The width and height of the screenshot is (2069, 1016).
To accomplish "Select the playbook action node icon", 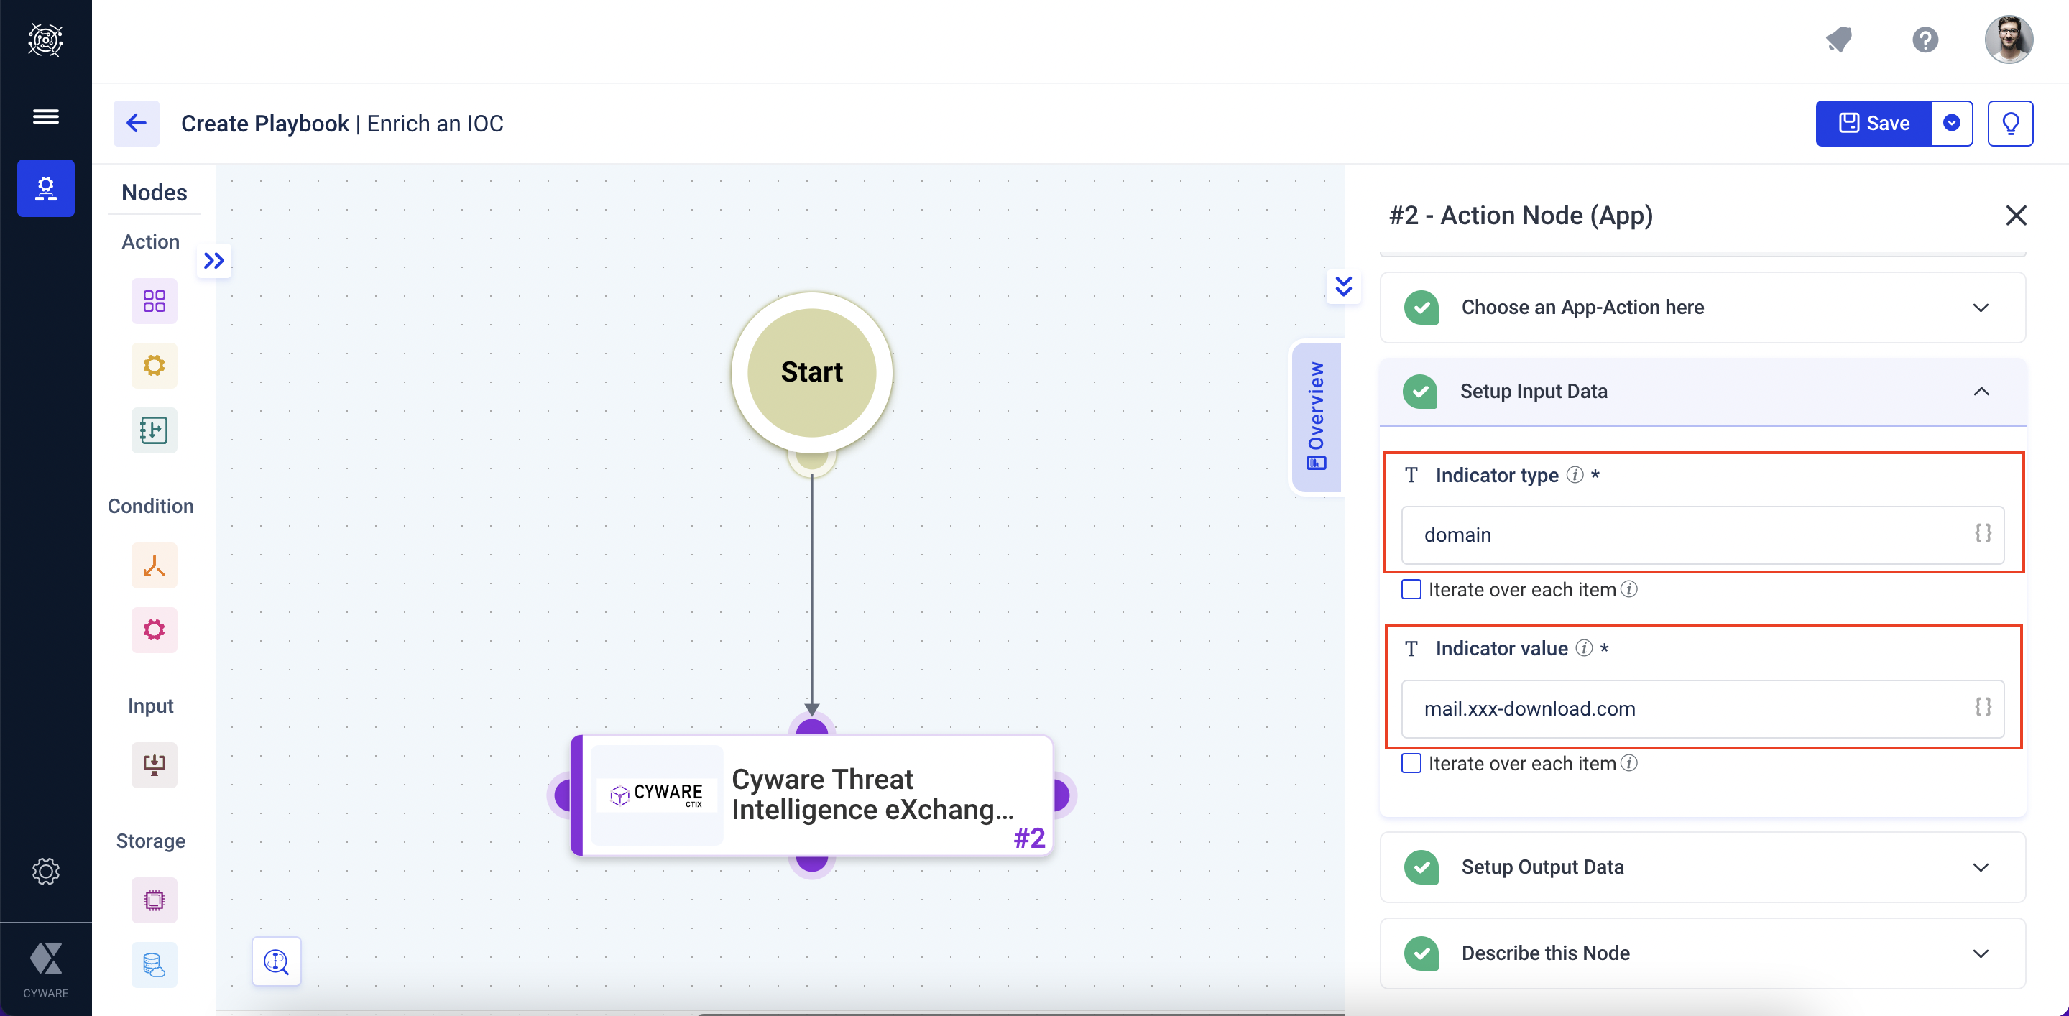I will click(153, 430).
